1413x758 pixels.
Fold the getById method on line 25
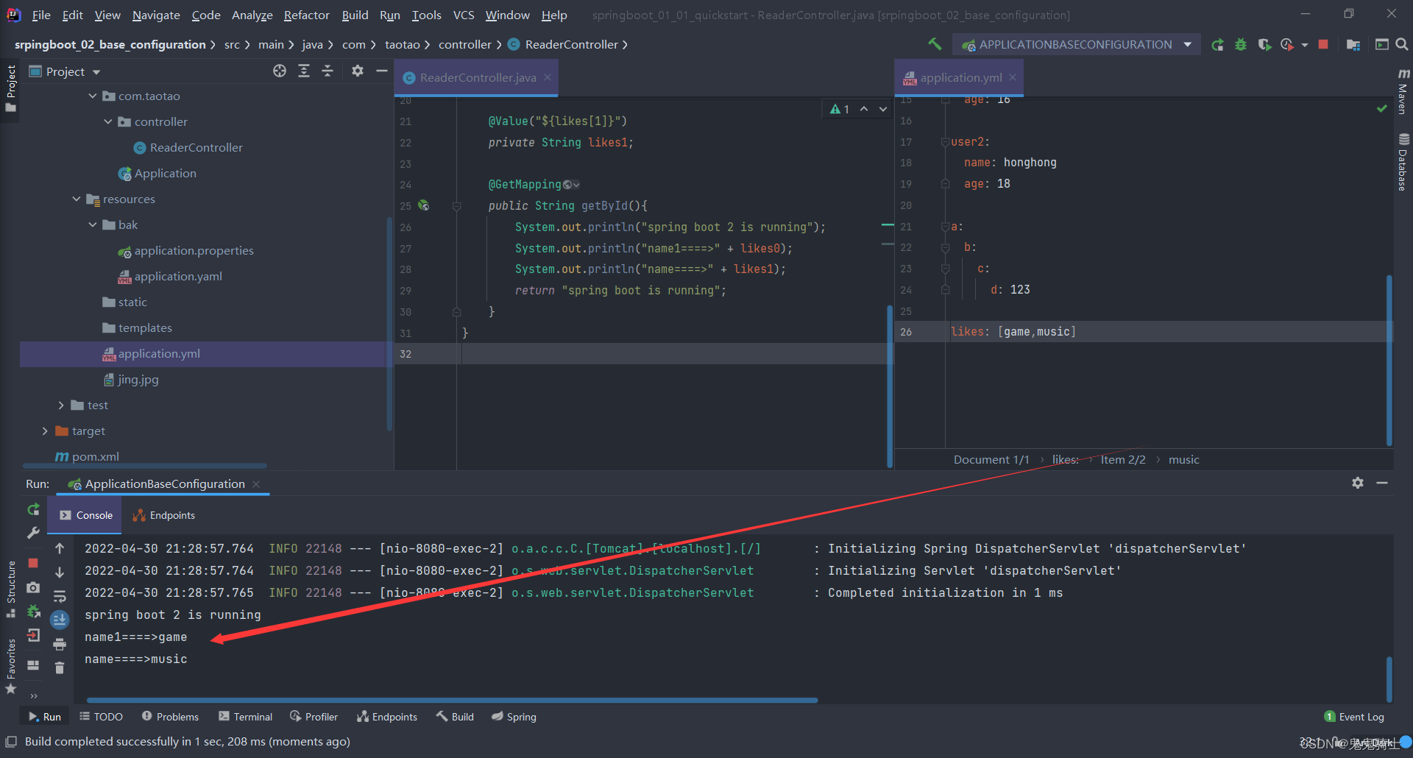tap(456, 206)
